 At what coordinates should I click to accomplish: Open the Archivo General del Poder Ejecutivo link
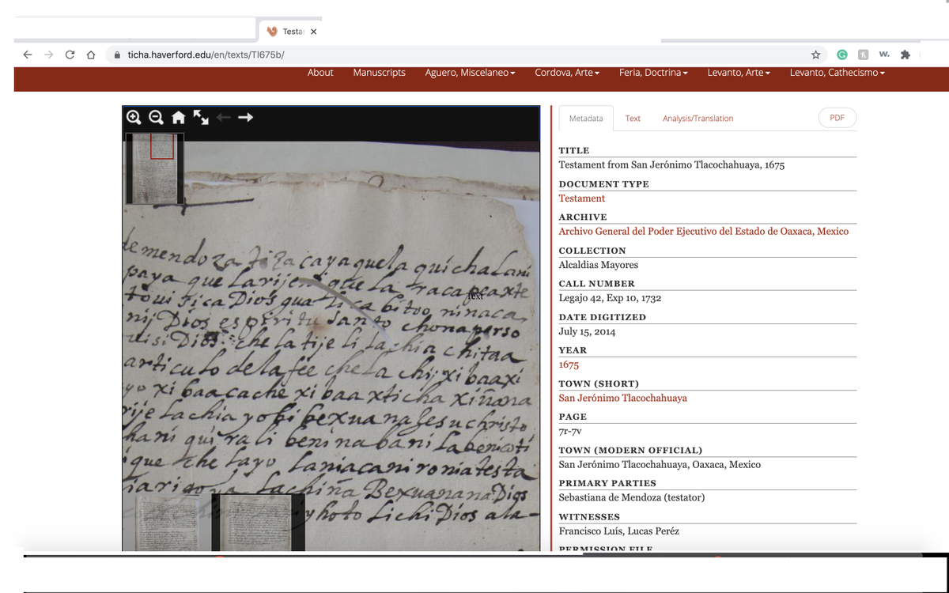pyautogui.click(x=703, y=232)
